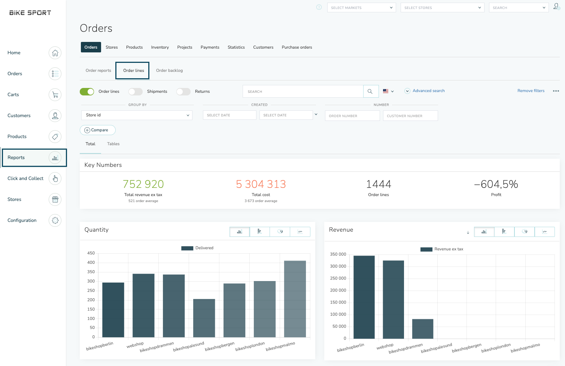The width and height of the screenshot is (565, 366).
Task: Open Carts via the shopping cart icon
Action: [x=55, y=95]
